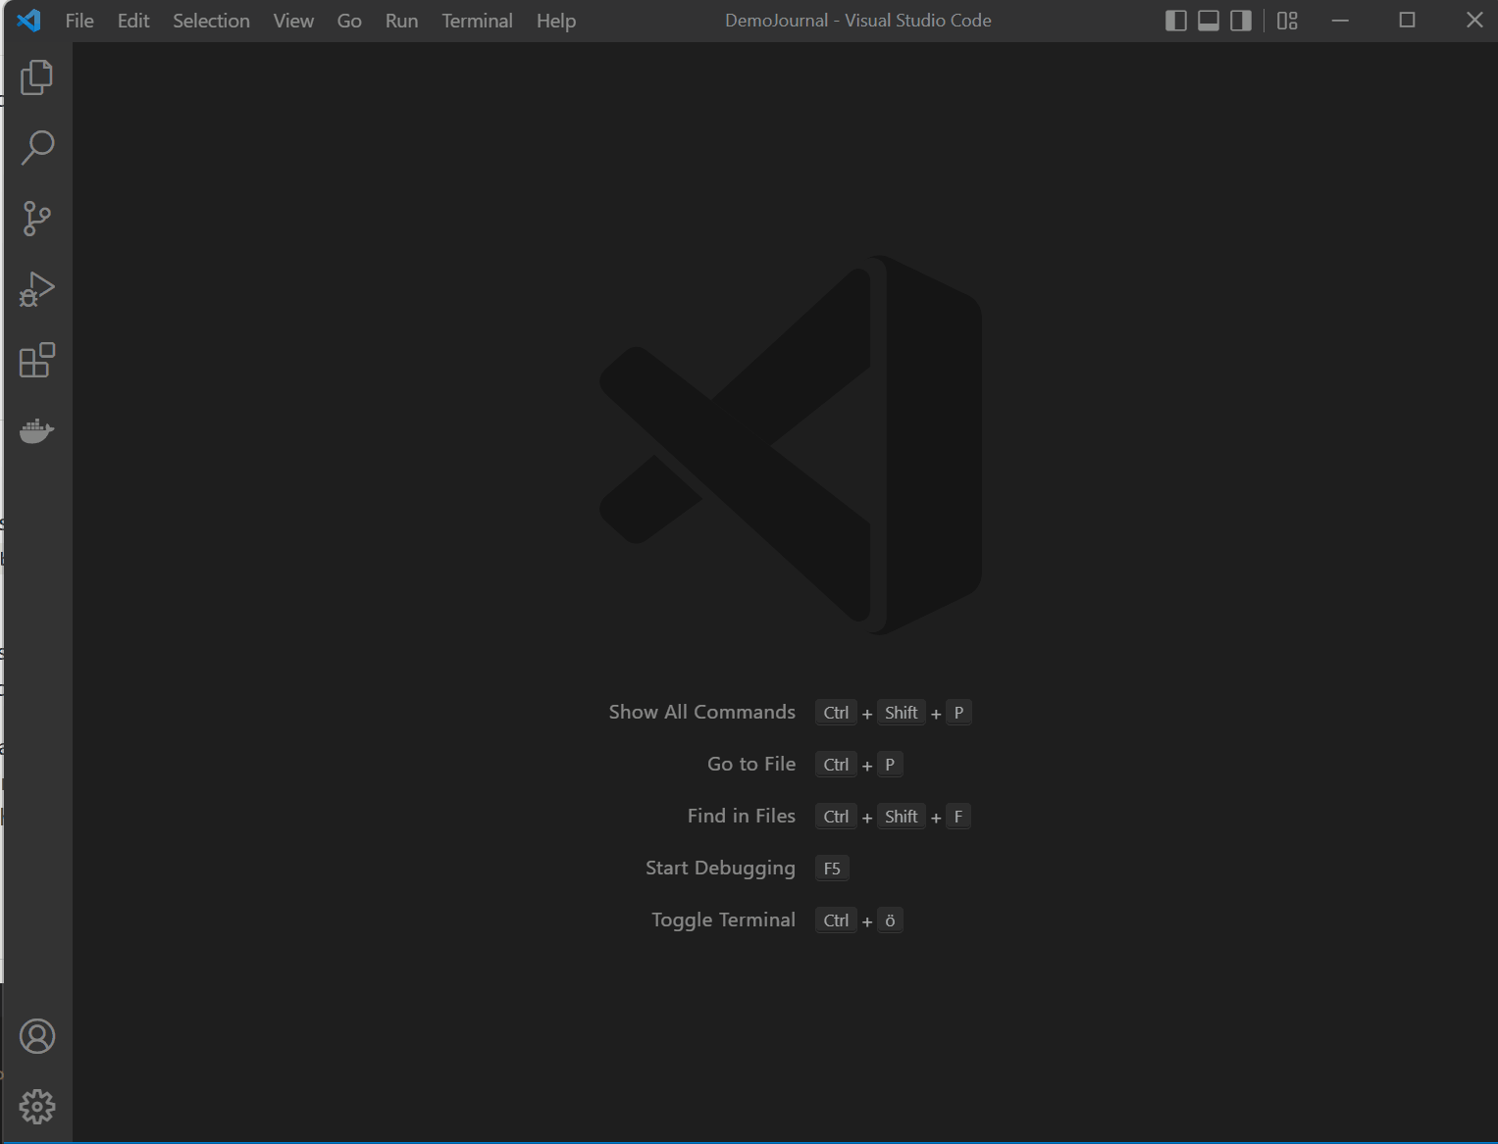Click the Show All Commands label
The image size is (1498, 1144).
701,712
